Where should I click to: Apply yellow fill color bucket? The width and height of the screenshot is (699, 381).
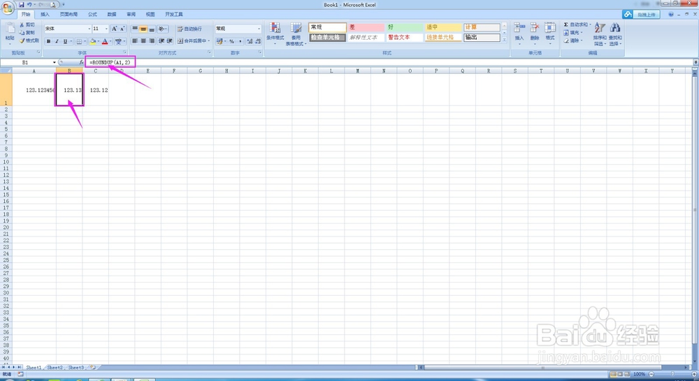click(x=93, y=41)
